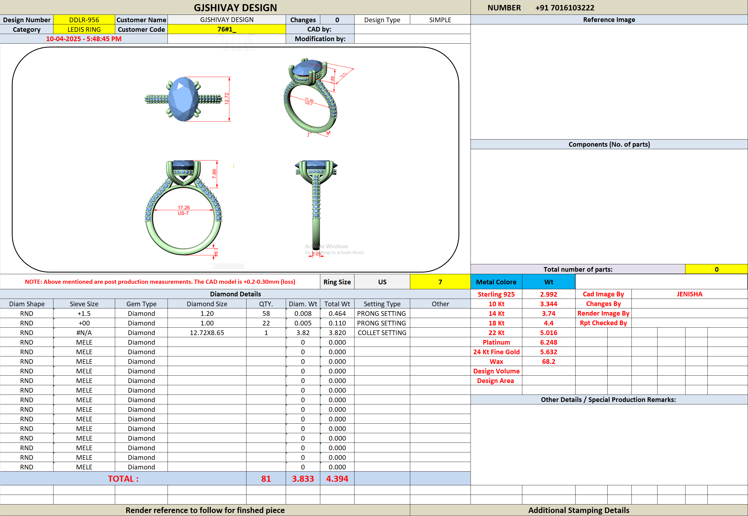Click the 'QTY.' column header
The image size is (748, 516).
click(x=266, y=304)
